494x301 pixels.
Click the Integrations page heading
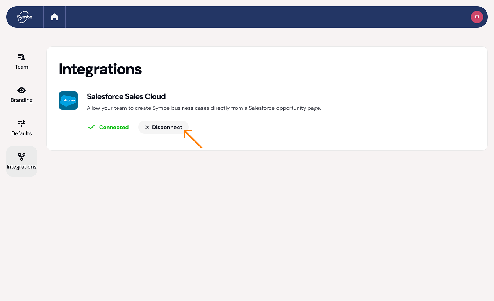click(100, 69)
